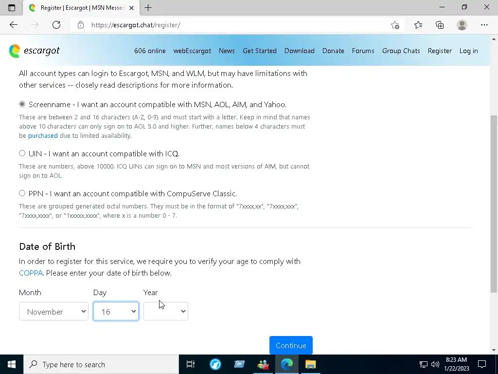Open Windows Start menu

click(12, 364)
